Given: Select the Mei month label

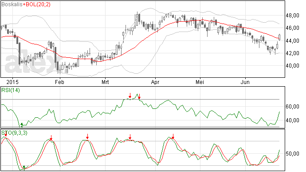Looking at the screenshot, I should point(200,82).
